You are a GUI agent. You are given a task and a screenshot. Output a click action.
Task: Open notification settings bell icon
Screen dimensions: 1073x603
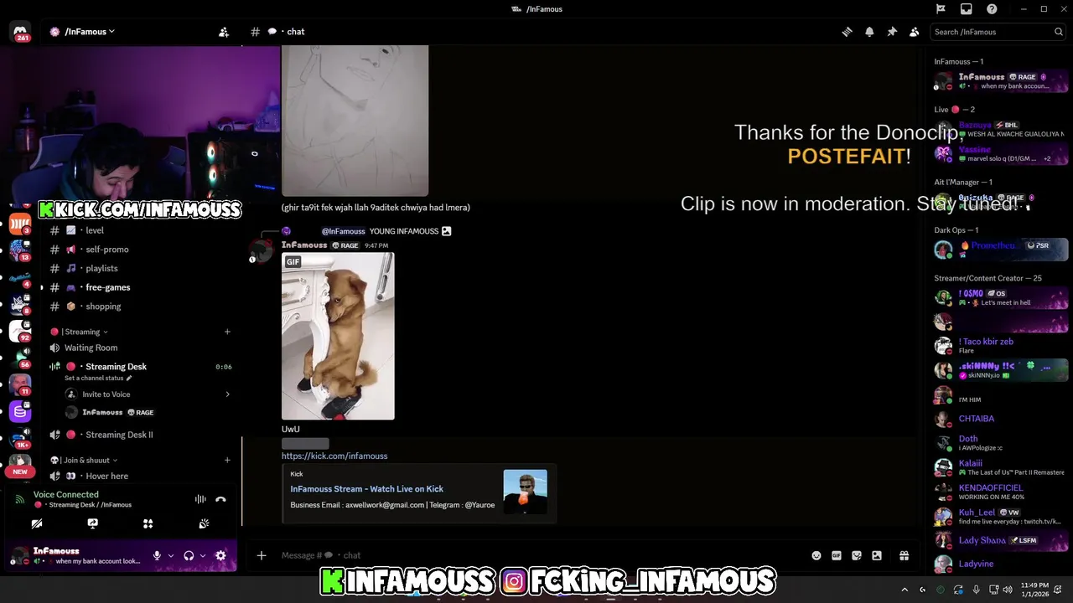pyautogui.click(x=869, y=32)
